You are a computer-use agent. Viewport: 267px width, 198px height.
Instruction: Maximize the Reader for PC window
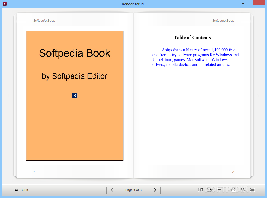(250, 3)
